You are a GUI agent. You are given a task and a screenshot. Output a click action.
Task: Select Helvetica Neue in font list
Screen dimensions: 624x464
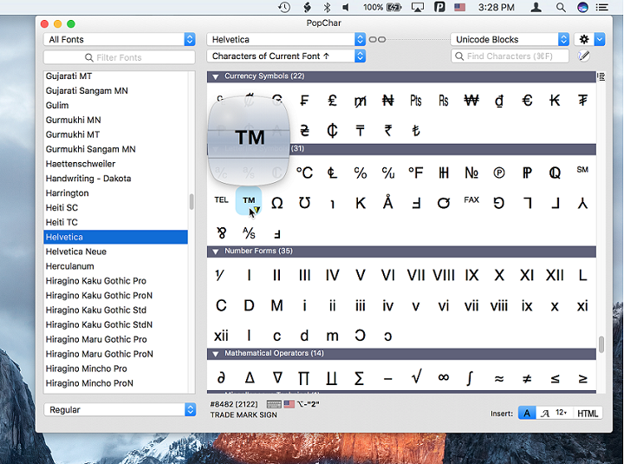pos(115,252)
